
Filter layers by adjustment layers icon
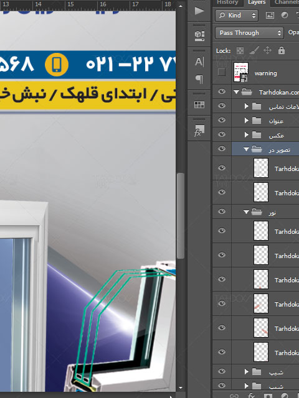point(285,15)
